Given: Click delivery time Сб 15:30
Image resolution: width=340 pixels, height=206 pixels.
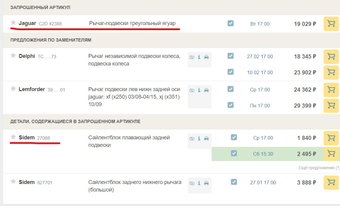Looking at the screenshot, I should point(263,154).
